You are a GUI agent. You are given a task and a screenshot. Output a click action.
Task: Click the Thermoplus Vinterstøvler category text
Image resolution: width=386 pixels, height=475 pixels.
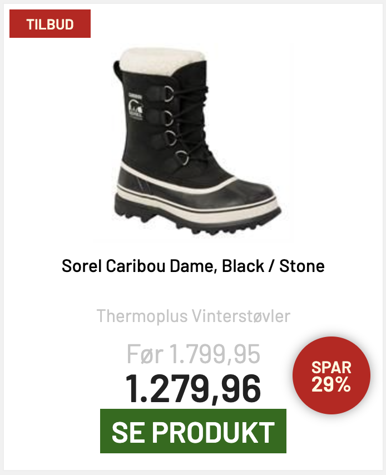(193, 316)
